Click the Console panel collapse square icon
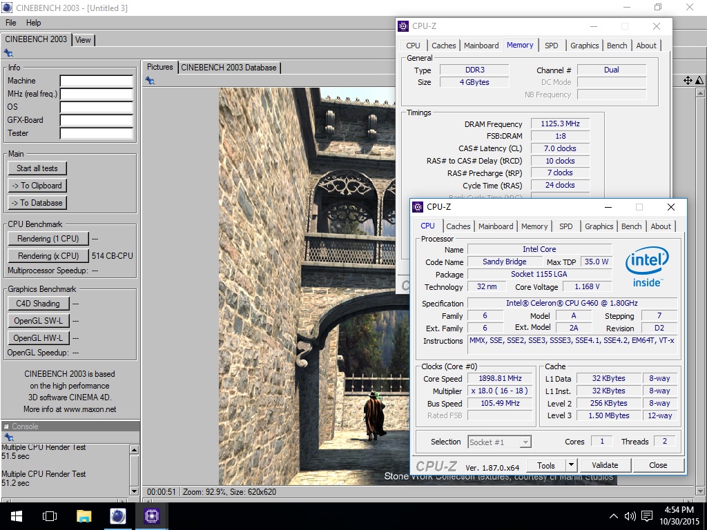Screen dimensions: 707x530 point(6,426)
